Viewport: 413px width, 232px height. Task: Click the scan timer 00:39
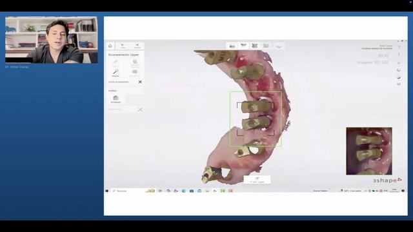click(x=383, y=55)
